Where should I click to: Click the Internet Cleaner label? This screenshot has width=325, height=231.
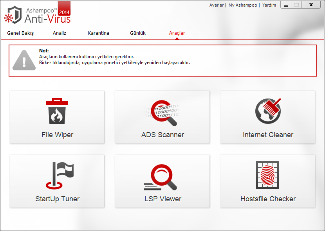268,135
